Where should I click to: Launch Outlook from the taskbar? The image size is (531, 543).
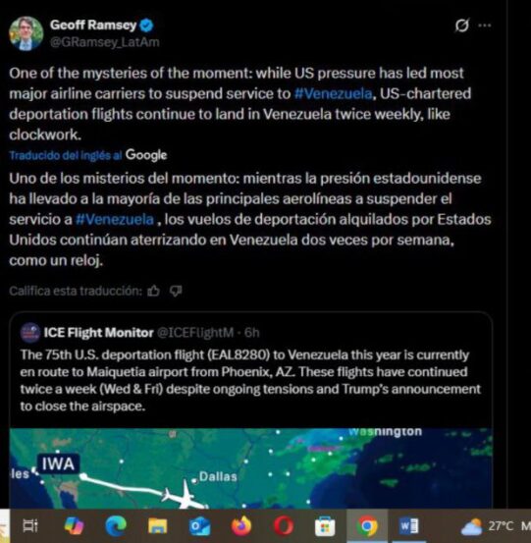pyautogui.click(x=199, y=526)
